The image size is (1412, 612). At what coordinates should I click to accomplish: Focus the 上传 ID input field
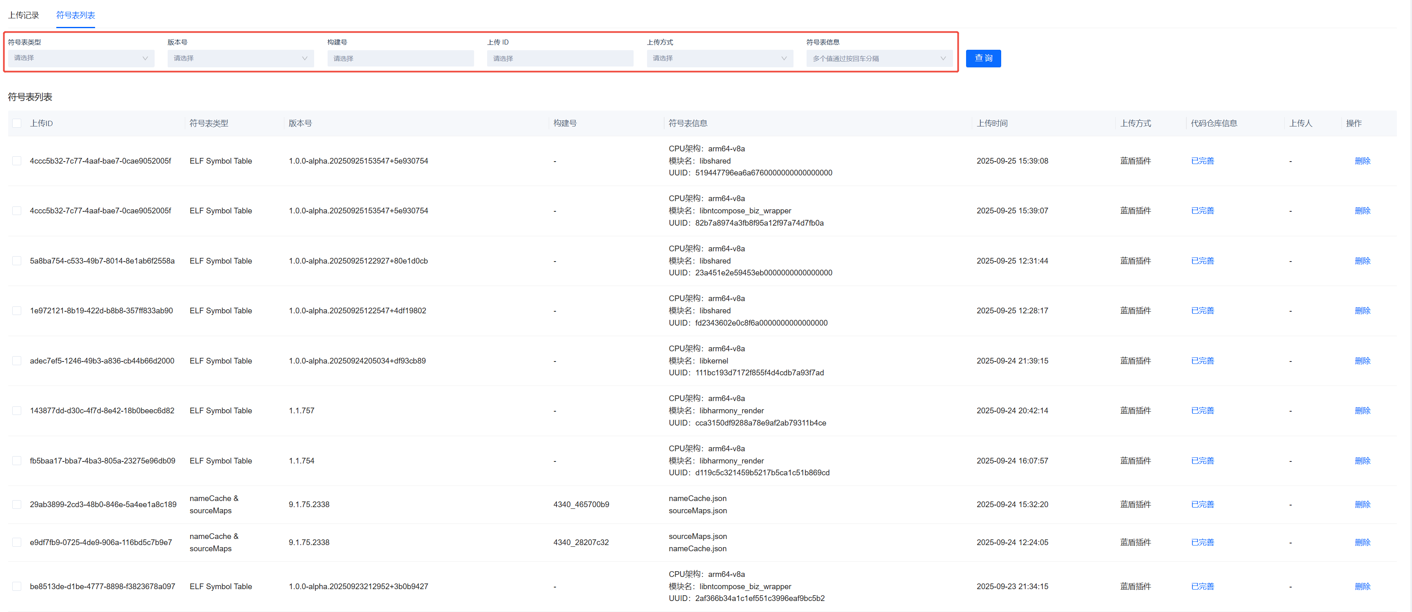click(x=560, y=58)
